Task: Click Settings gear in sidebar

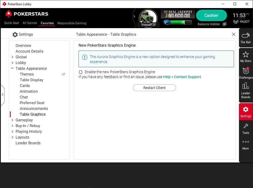Action: pos(245,109)
